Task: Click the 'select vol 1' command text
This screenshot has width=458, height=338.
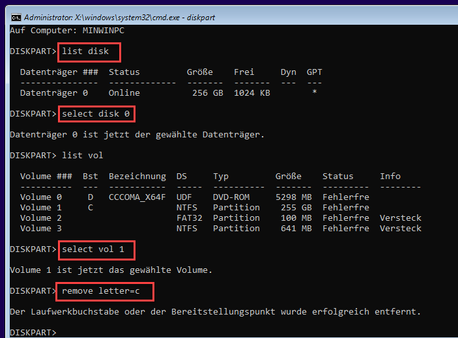Action: (x=93, y=249)
